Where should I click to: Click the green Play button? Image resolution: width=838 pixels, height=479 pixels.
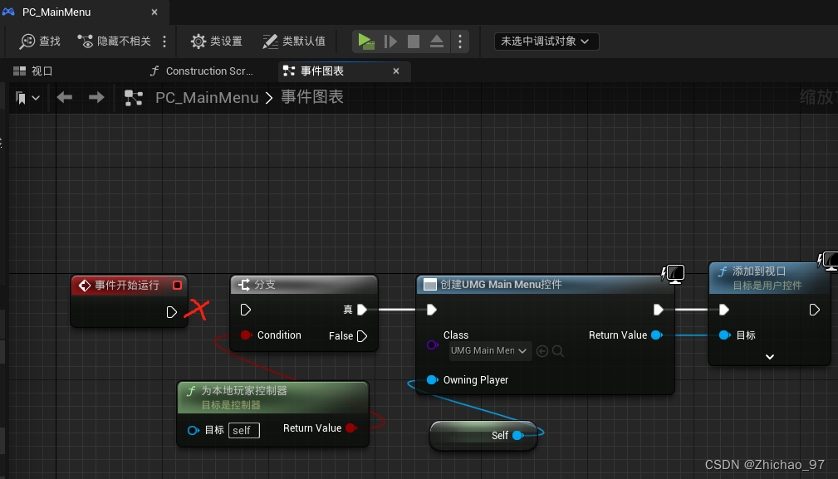click(366, 42)
